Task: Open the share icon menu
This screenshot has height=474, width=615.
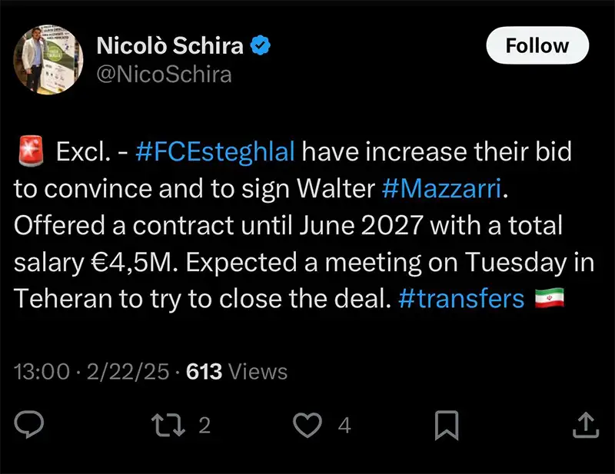Action: pyautogui.click(x=583, y=425)
